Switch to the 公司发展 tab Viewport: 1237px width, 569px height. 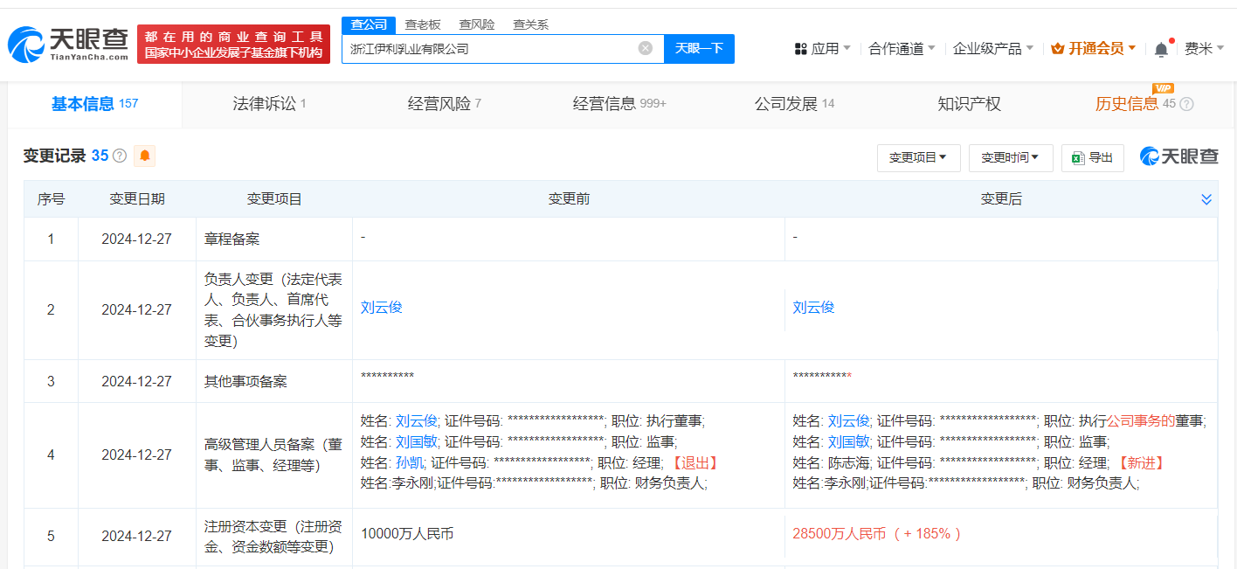point(794,104)
